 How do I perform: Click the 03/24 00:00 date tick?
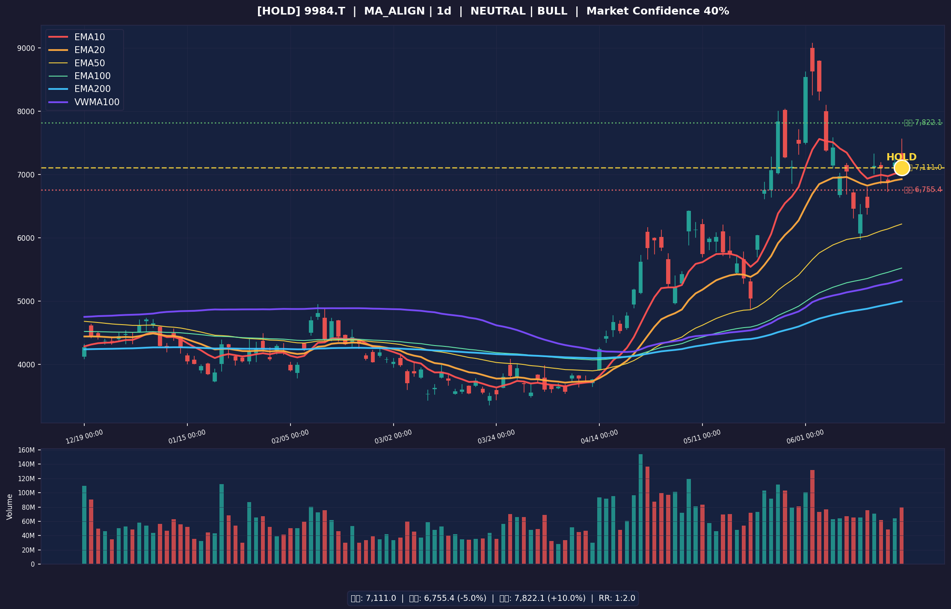pyautogui.click(x=496, y=437)
